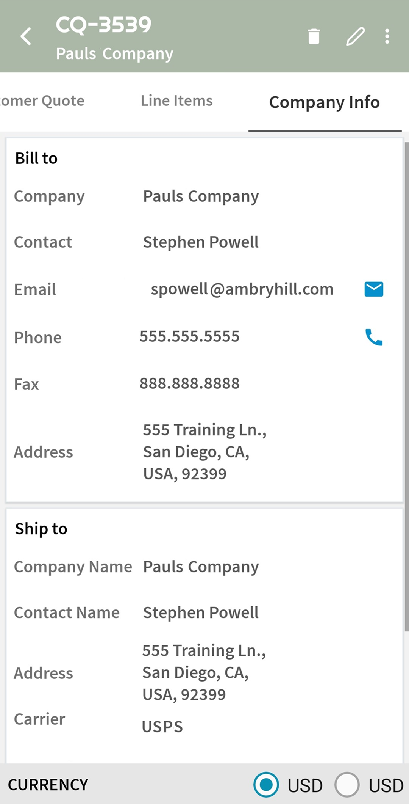Tap Stephen Powell in Bill to contact
The height and width of the screenshot is (804, 409).
pyautogui.click(x=201, y=242)
